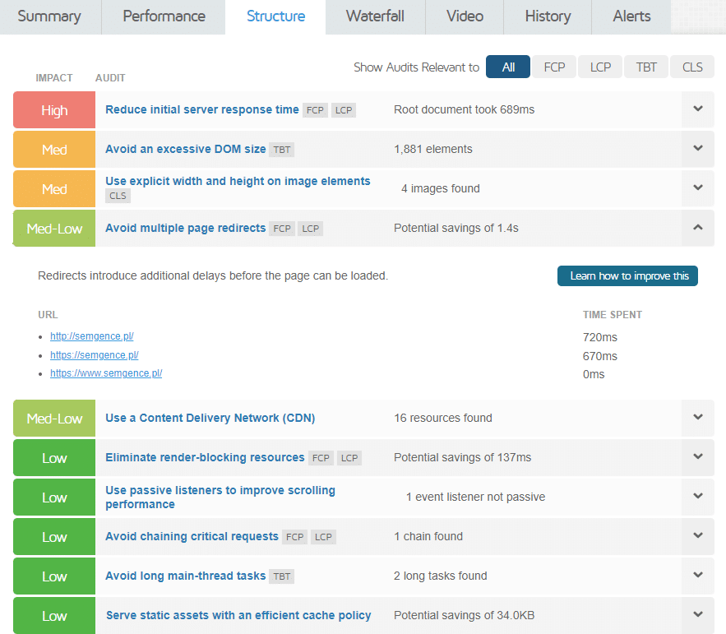This screenshot has height=634, width=726.
Task: Filter audits by LCP
Action: [600, 67]
